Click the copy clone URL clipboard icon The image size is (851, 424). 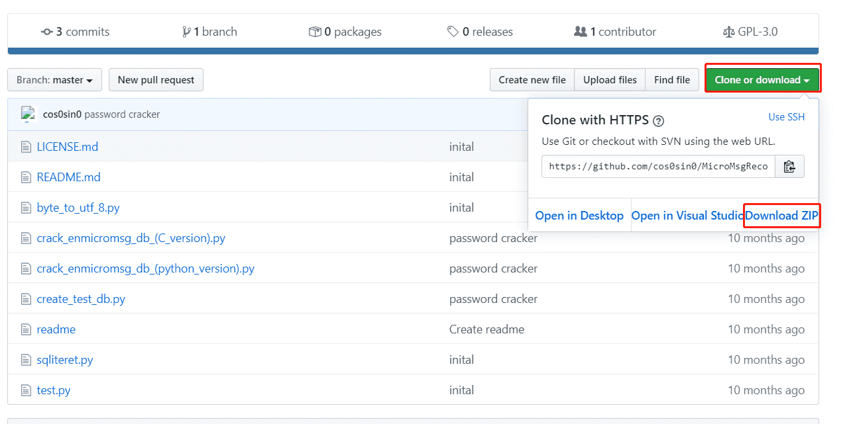coord(789,167)
